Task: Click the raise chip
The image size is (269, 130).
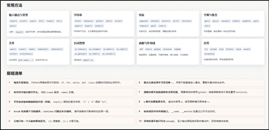Action: (x=238, y=49)
